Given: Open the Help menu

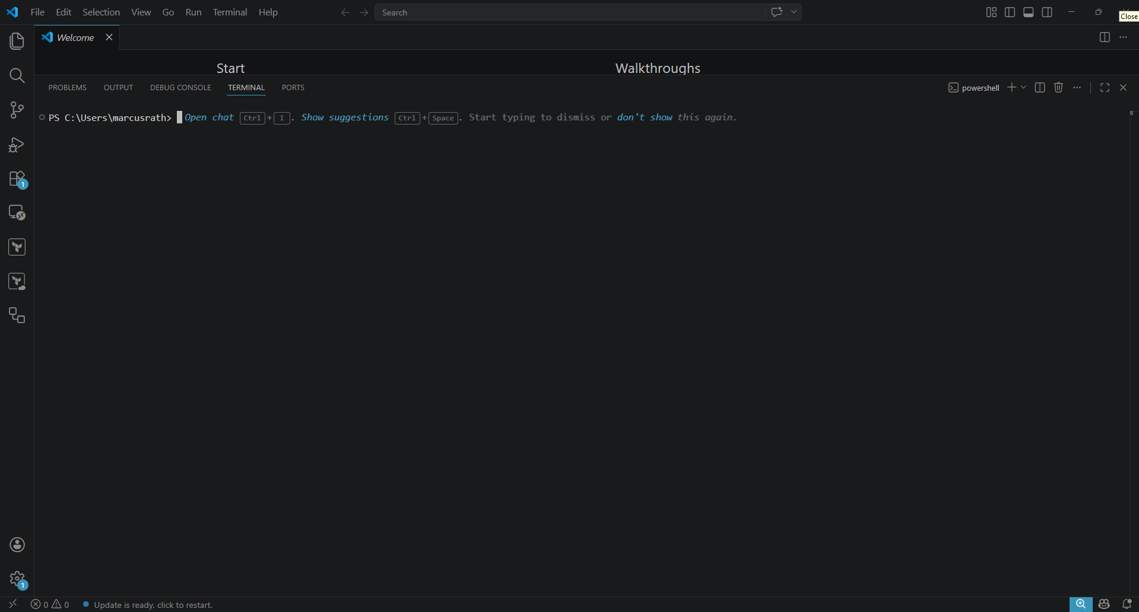Looking at the screenshot, I should coord(268,12).
